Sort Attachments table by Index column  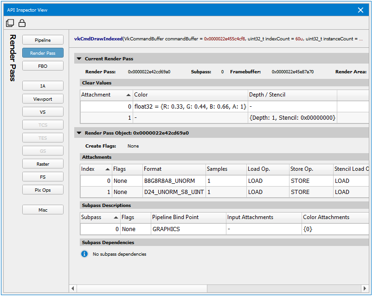point(96,169)
